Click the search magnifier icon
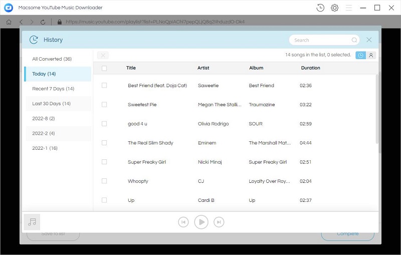The height and width of the screenshot is (255, 401). point(354,40)
